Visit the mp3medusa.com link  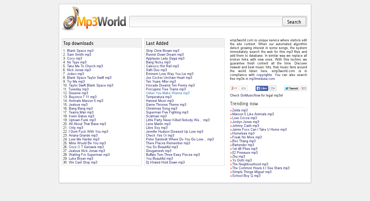pyautogui.click(x=262, y=79)
